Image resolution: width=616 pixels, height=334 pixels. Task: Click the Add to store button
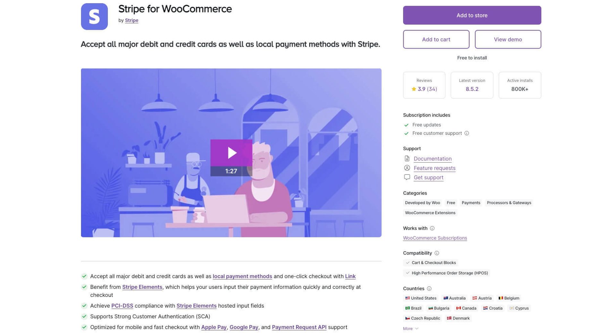point(472,15)
